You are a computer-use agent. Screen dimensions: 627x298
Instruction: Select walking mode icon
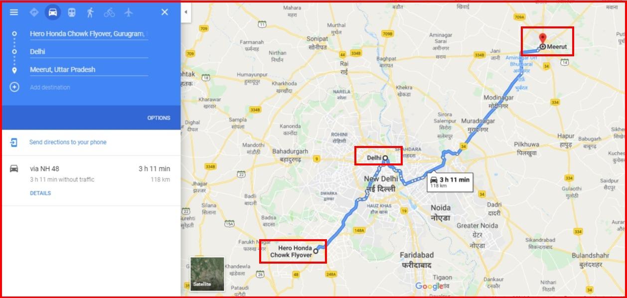[x=90, y=12]
